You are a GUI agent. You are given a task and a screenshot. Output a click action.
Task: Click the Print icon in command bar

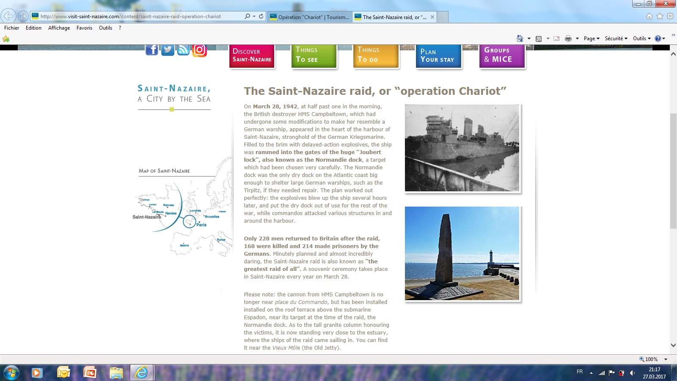click(568, 39)
